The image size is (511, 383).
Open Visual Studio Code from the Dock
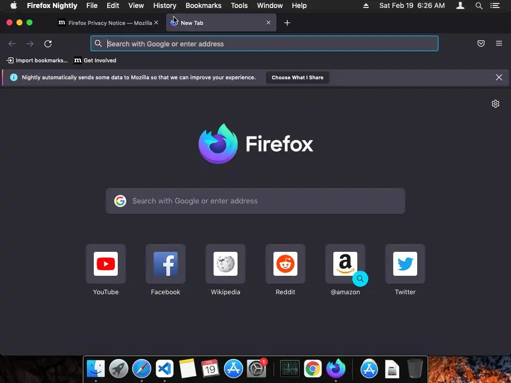164,369
